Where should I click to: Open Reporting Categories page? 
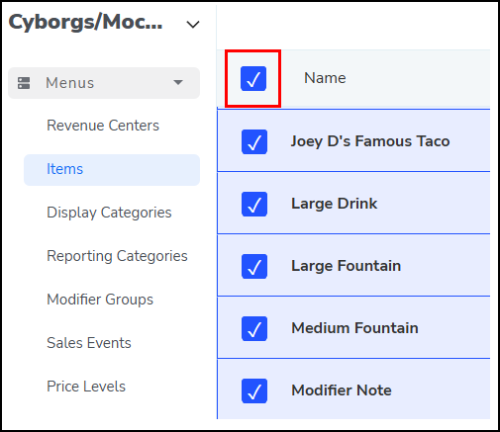point(117,256)
